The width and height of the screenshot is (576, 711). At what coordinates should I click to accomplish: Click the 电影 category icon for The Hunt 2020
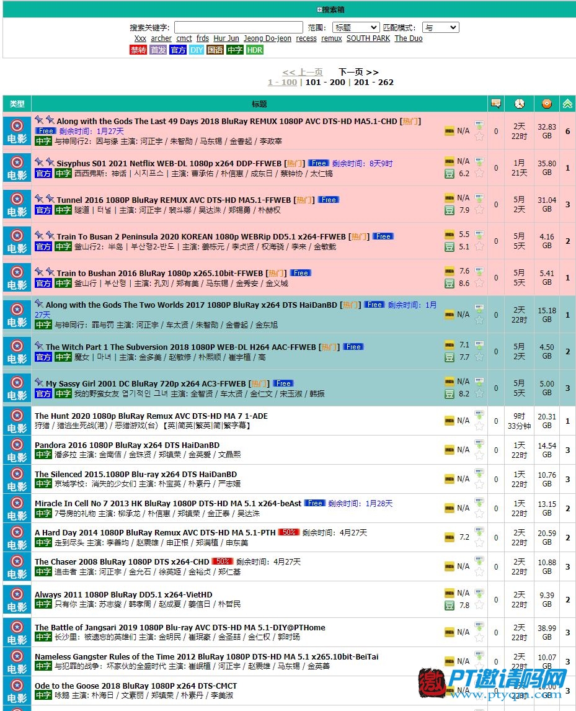17,421
